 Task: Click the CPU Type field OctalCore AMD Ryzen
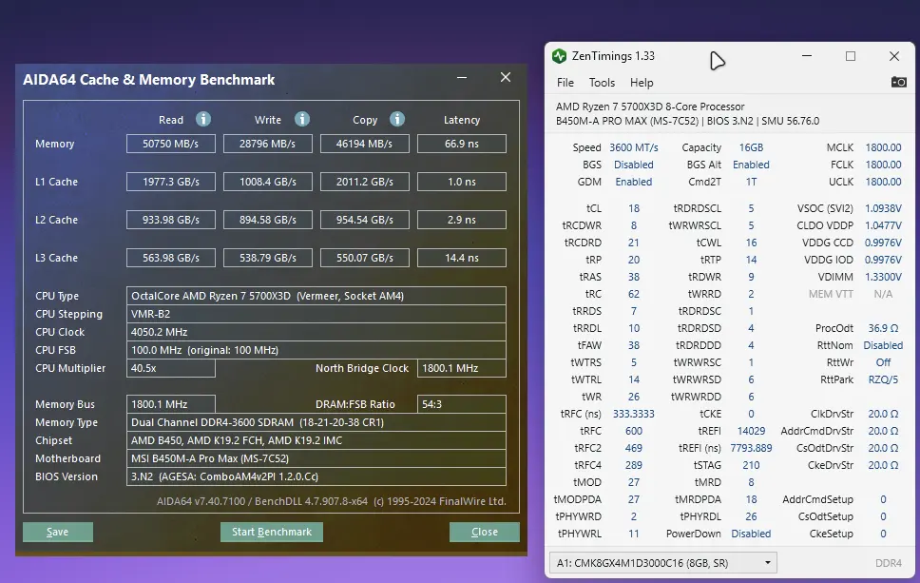click(x=316, y=296)
